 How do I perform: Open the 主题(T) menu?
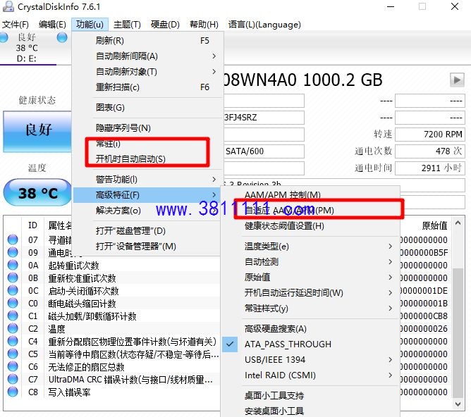tap(127, 24)
